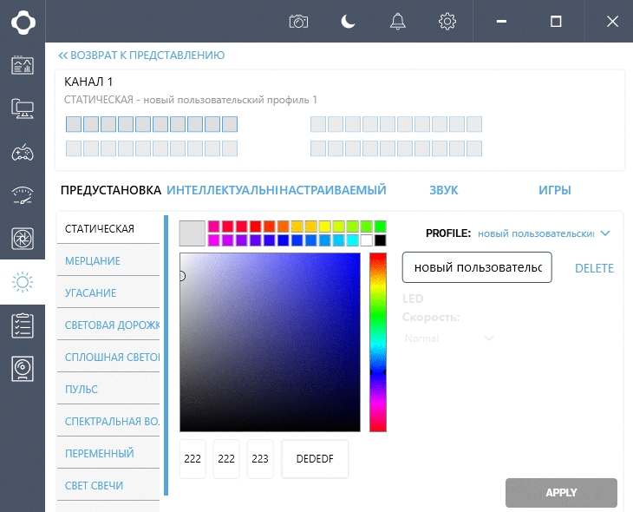Pick the black color swatch
Viewport: 633px width, 512px height.
pos(380,240)
